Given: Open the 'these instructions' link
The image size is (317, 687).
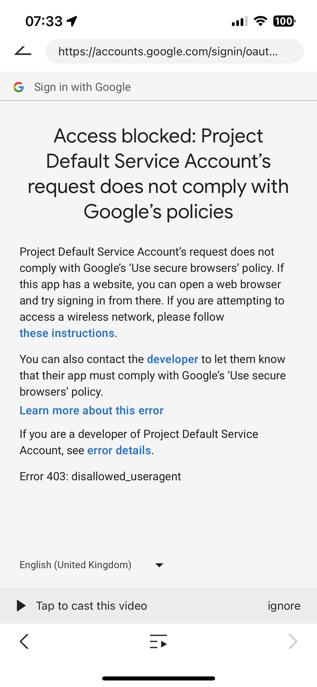Looking at the screenshot, I should point(67,333).
